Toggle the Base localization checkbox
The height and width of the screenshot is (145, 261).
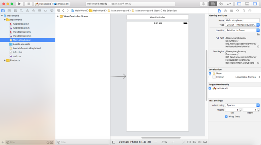coord(210,73)
